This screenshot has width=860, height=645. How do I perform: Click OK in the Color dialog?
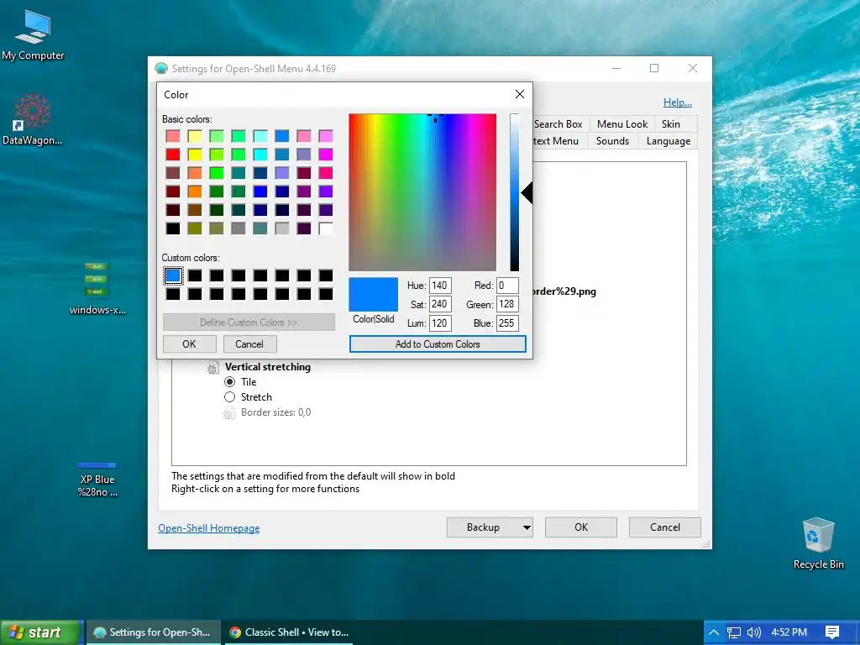[x=189, y=343]
